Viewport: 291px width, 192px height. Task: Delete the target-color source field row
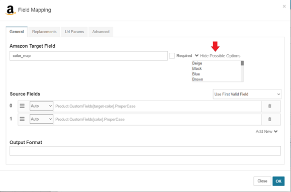270,106
